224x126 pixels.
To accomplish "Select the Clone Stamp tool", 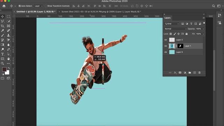I will [x=8, y=35].
